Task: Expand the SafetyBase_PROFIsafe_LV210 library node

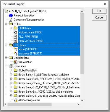Action: (11, 79)
